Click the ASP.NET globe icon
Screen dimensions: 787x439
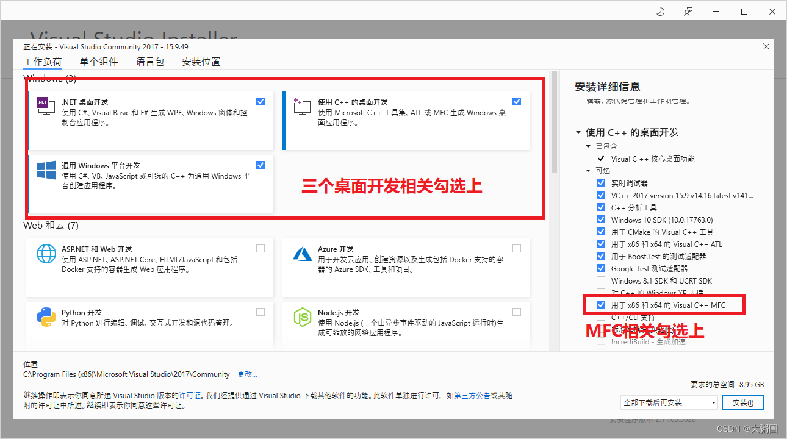46,254
